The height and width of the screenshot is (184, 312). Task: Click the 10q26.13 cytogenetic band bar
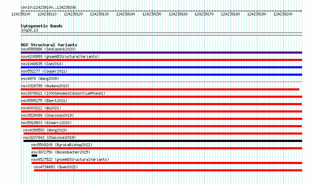click(x=161, y=34)
